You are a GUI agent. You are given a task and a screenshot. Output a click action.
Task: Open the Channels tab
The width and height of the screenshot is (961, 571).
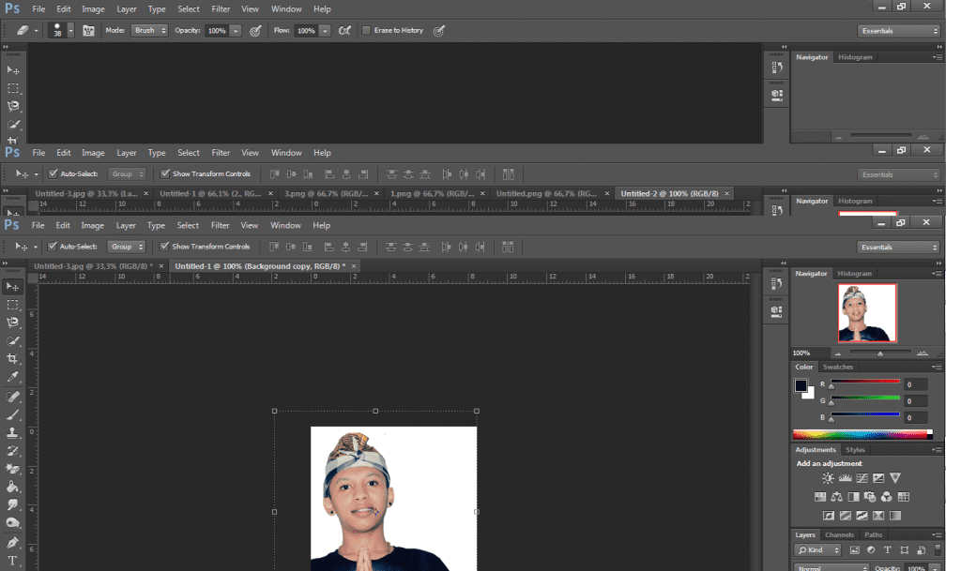click(x=839, y=535)
